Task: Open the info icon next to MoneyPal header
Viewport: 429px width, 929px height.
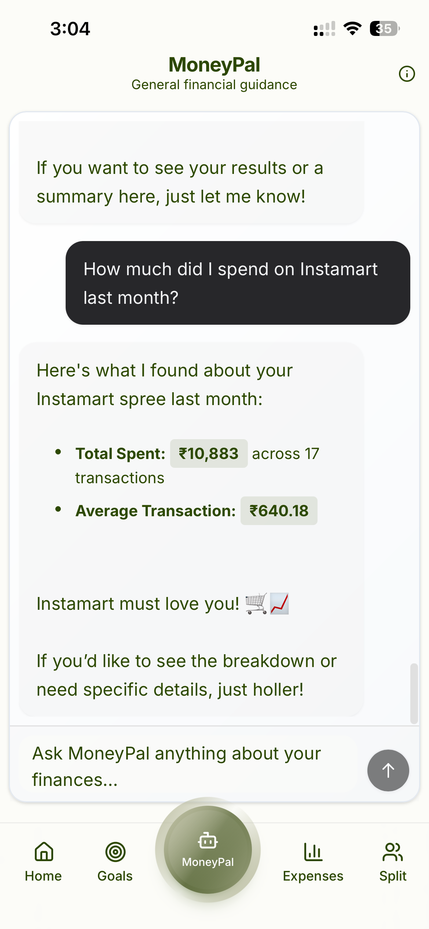Action: pos(406,73)
